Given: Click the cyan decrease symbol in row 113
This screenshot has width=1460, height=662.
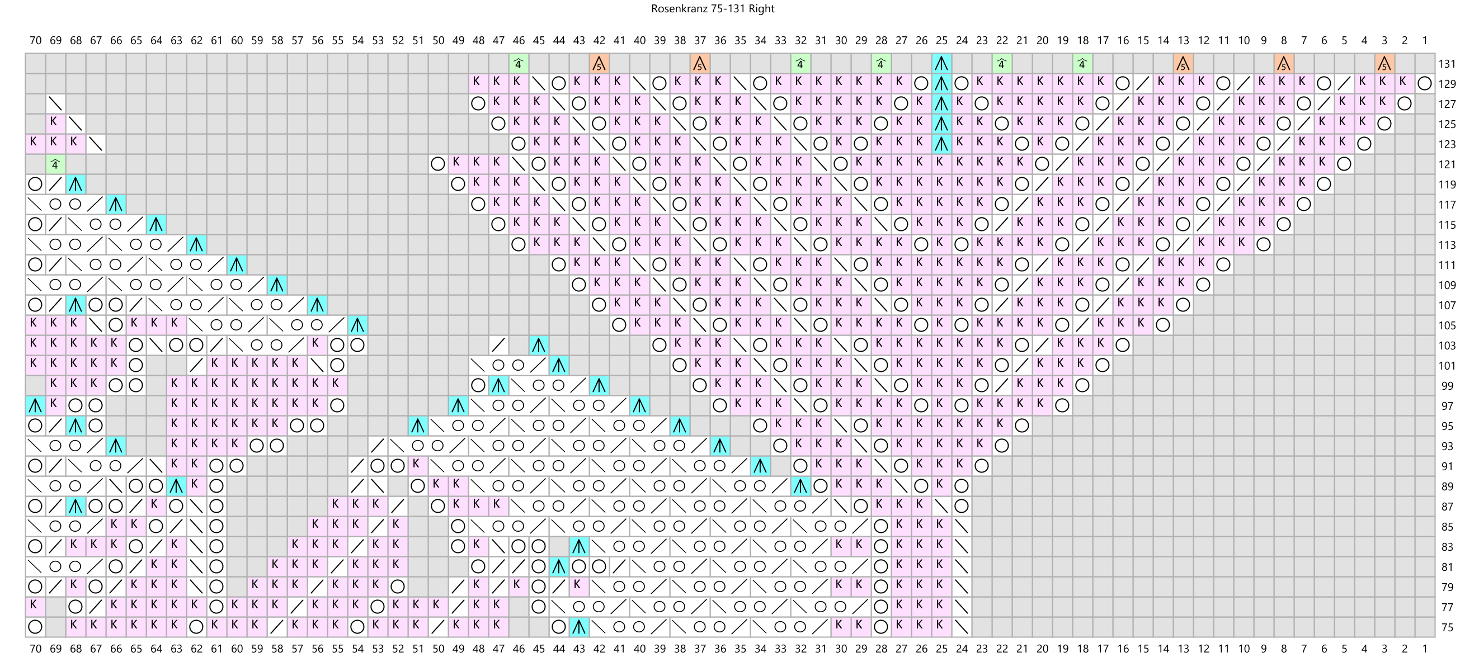Looking at the screenshot, I should (x=196, y=245).
